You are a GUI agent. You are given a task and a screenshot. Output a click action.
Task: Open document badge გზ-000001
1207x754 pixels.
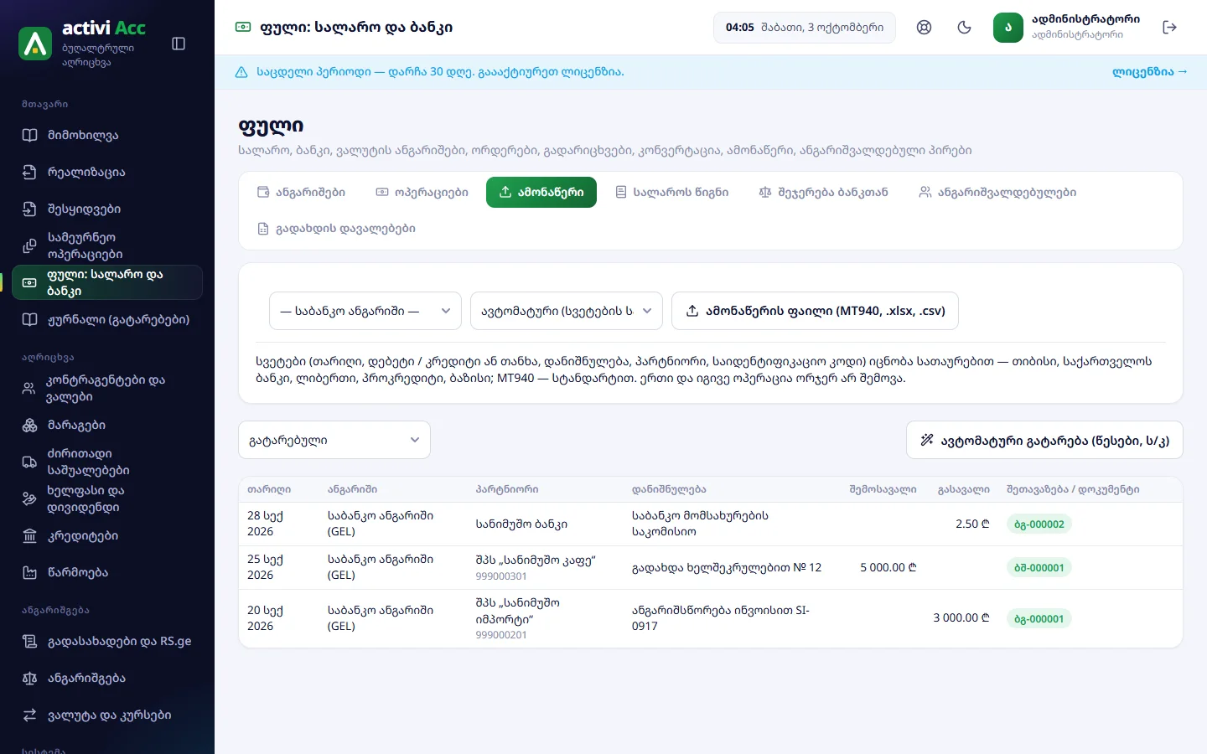(x=1039, y=619)
